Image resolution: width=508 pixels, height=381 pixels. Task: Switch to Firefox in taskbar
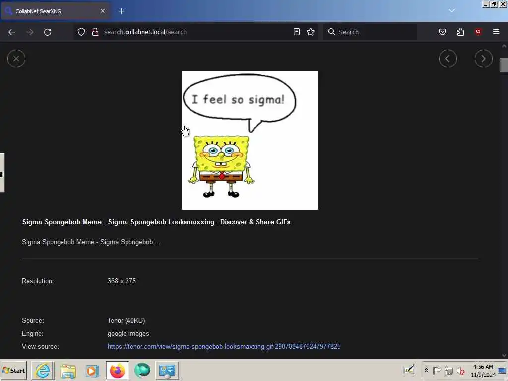point(117,370)
